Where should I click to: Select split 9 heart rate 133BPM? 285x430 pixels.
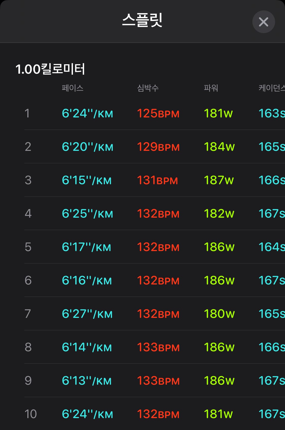[x=158, y=381]
